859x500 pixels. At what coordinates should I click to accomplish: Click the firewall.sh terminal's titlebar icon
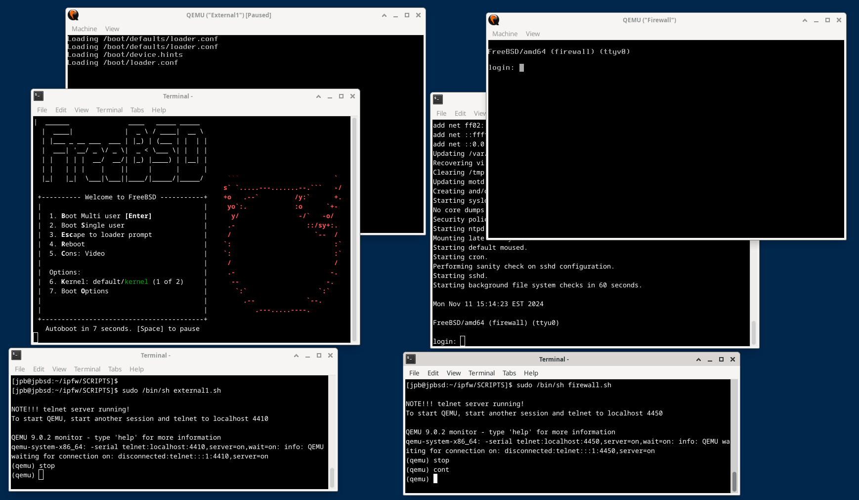[x=411, y=359]
